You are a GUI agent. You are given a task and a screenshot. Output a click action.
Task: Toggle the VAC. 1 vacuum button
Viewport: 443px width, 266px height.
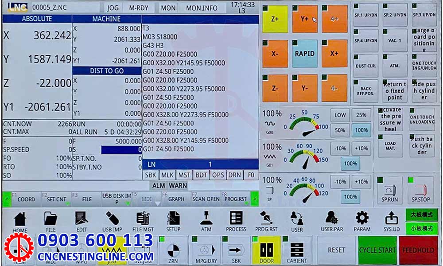click(x=394, y=41)
